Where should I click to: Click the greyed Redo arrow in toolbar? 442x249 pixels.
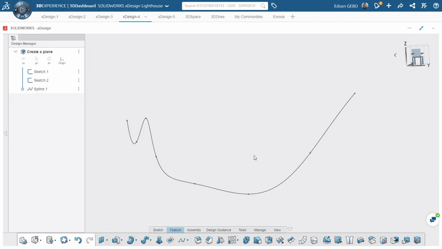pos(89,240)
